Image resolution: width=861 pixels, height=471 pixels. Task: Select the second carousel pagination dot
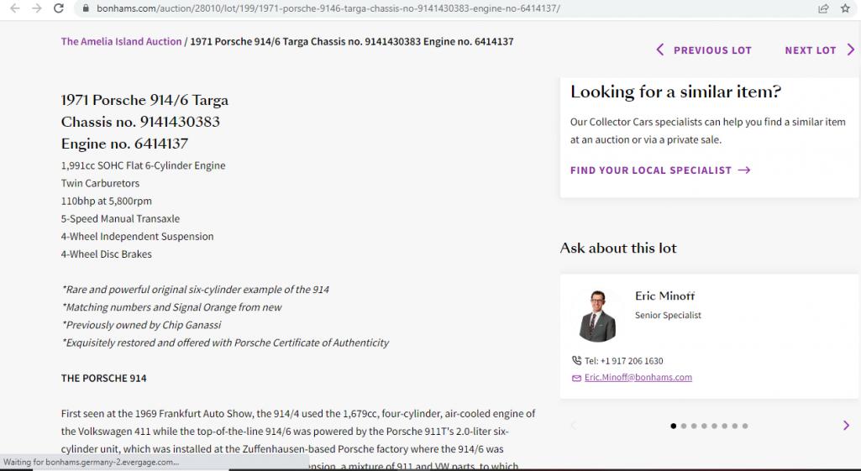pyautogui.click(x=684, y=427)
